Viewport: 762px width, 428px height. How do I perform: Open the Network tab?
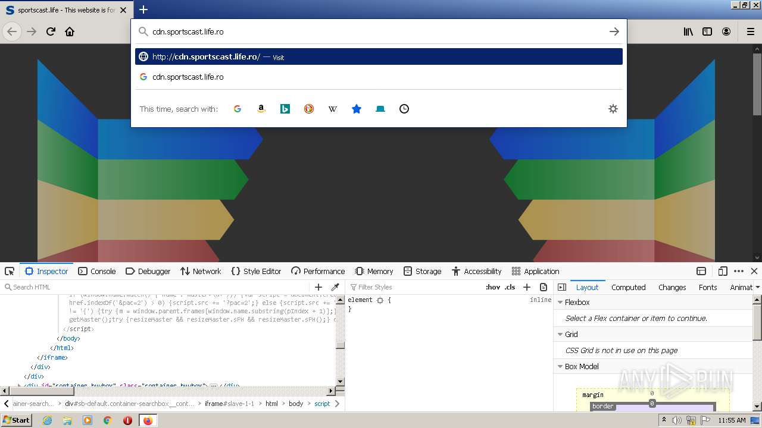pos(201,271)
